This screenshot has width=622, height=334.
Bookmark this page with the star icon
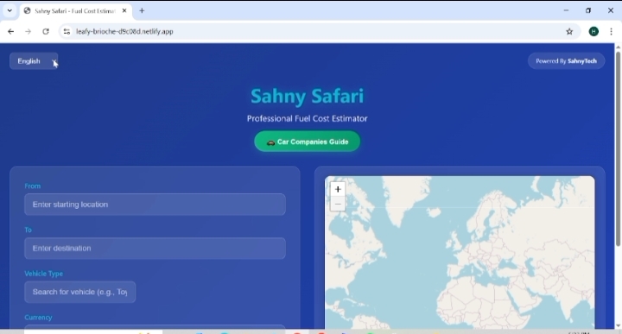pos(569,31)
